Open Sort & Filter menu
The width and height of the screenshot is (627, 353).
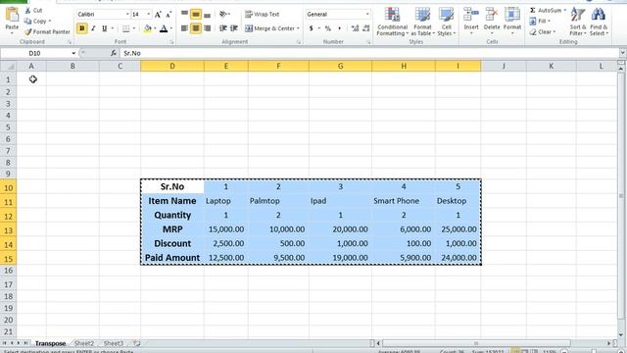(578, 22)
